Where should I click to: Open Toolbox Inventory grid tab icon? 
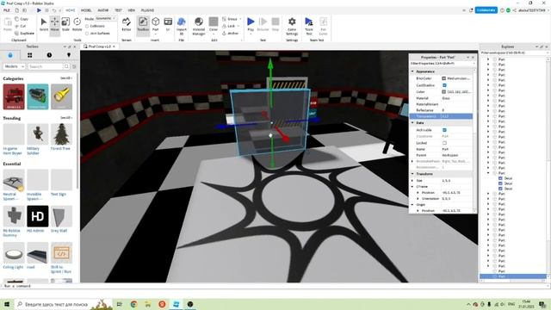pos(30,55)
